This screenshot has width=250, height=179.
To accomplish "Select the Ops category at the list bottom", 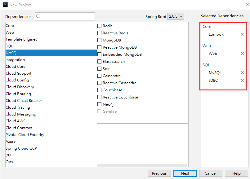I will 9,162.
